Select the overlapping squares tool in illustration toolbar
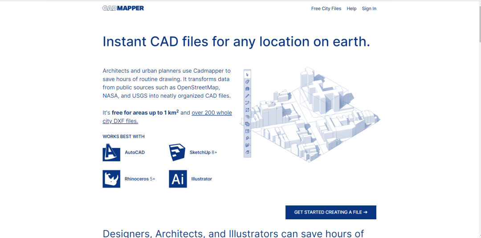The width and height of the screenshot is (481, 238). pos(248,124)
